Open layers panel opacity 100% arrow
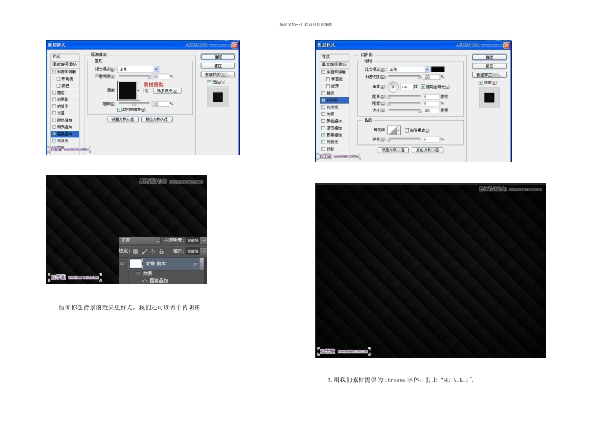 204,240
